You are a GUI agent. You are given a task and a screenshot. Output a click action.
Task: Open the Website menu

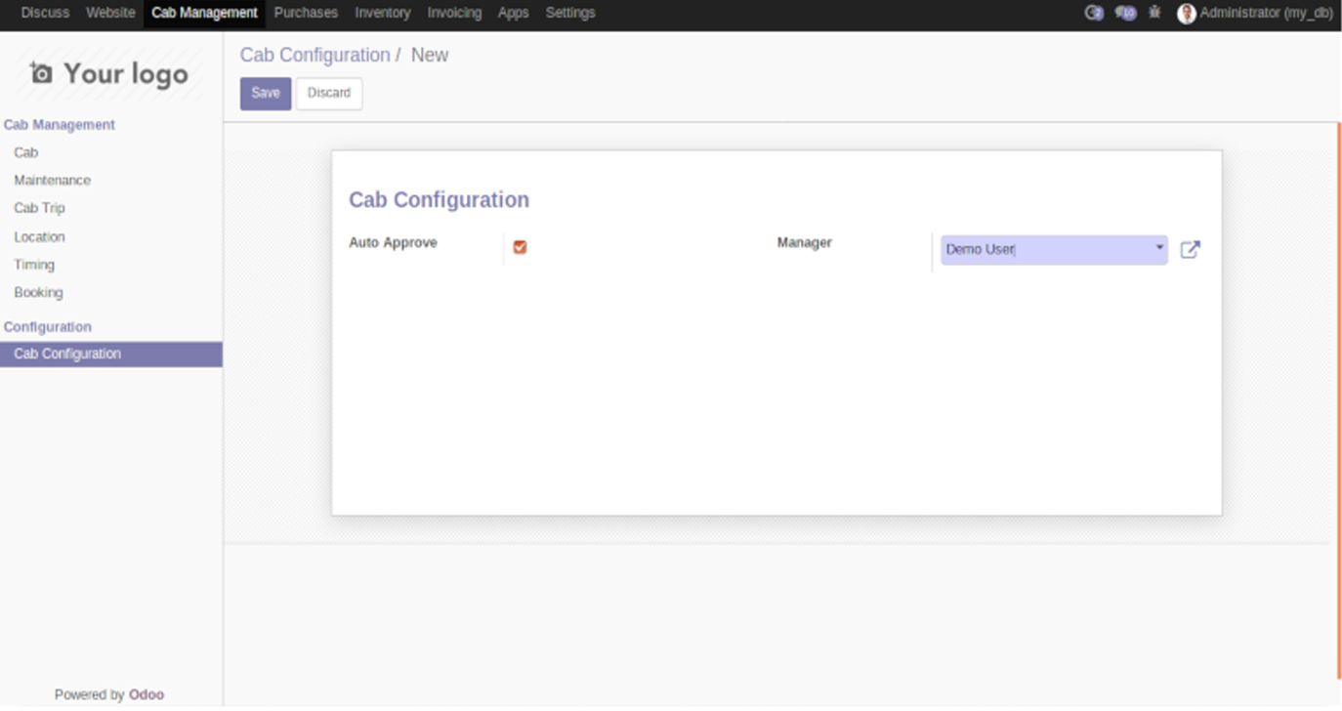110,13
